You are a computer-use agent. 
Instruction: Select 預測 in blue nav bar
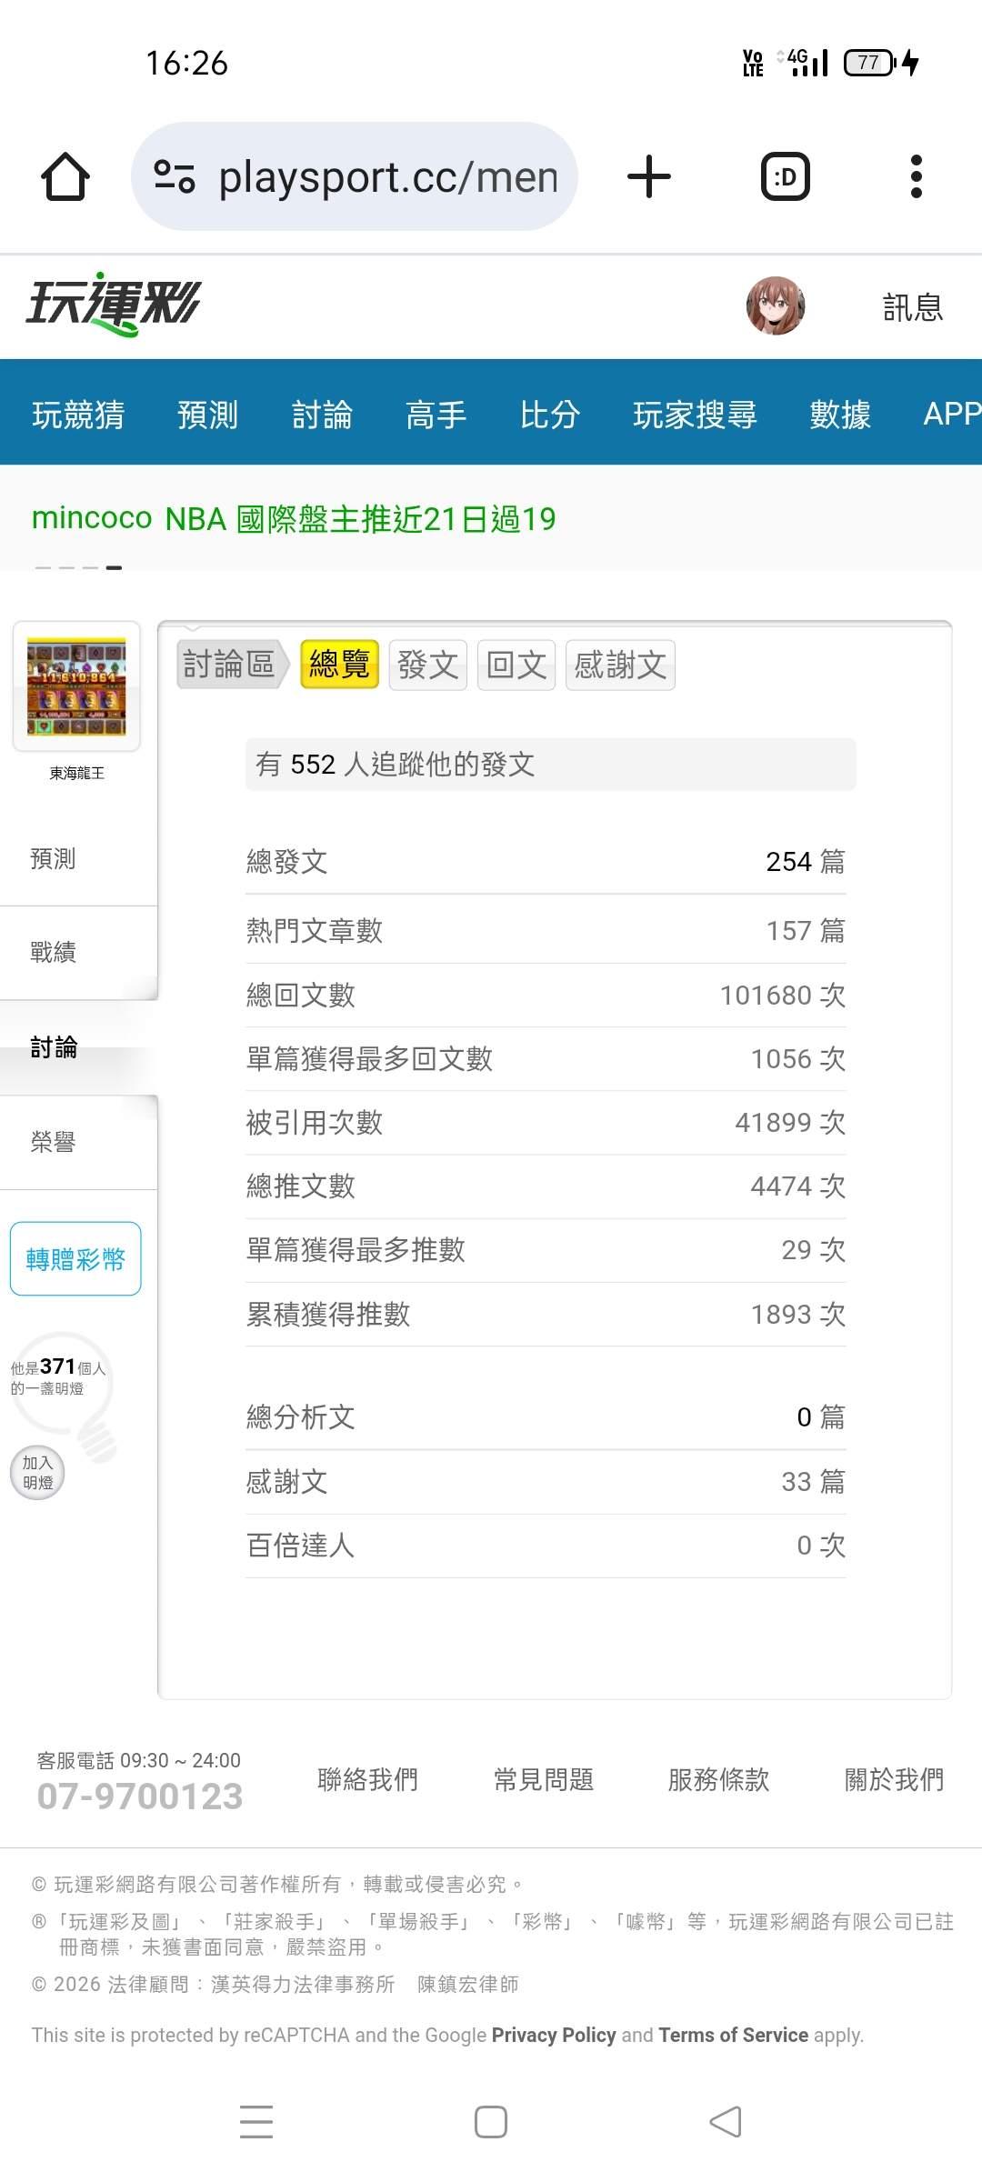click(x=207, y=415)
